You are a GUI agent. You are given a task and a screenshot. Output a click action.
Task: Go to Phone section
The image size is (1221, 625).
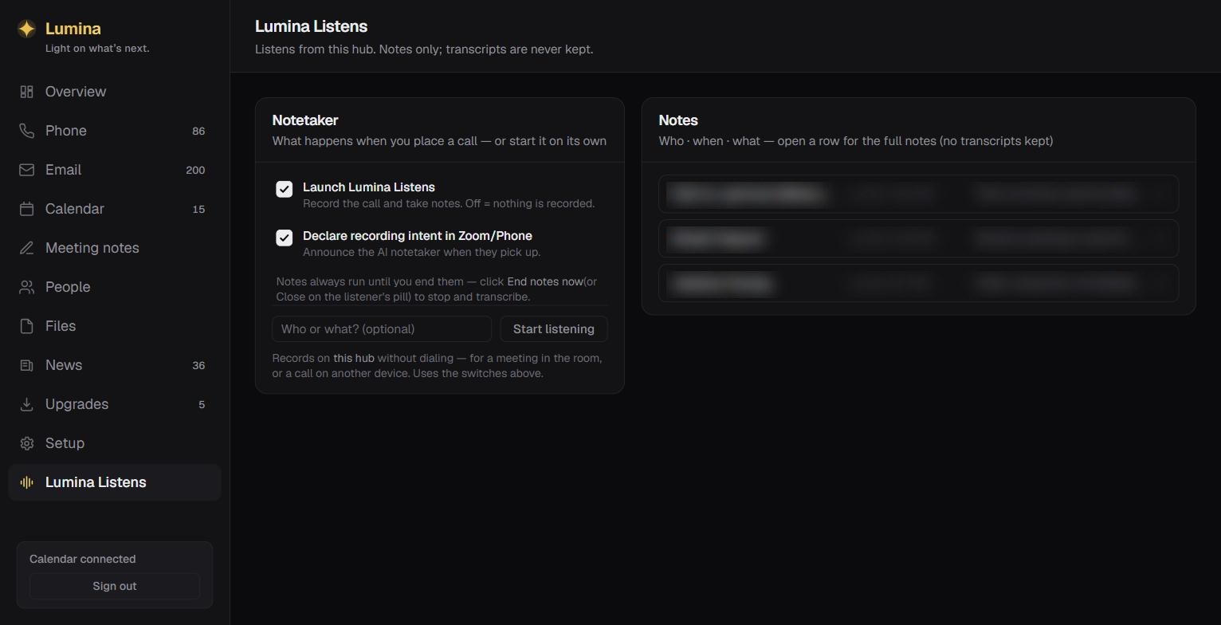(x=115, y=131)
